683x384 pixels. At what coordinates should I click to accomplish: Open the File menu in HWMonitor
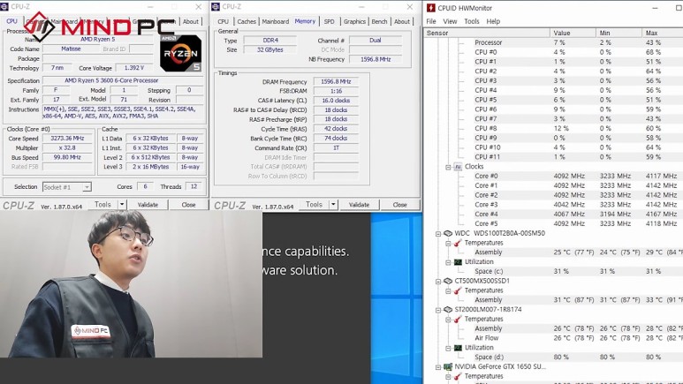(431, 21)
